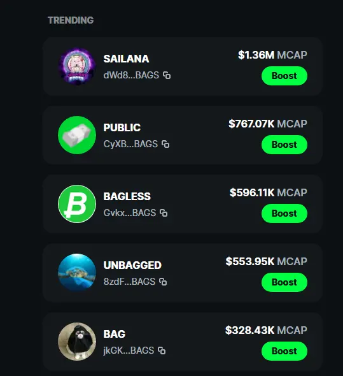Boost the UNBAGGED token

tap(284, 282)
